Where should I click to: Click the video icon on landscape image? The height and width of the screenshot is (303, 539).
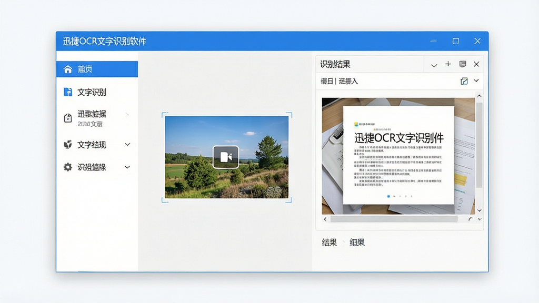[x=226, y=157]
